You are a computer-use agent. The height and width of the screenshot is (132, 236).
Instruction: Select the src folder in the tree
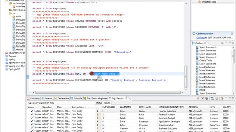point(14,13)
